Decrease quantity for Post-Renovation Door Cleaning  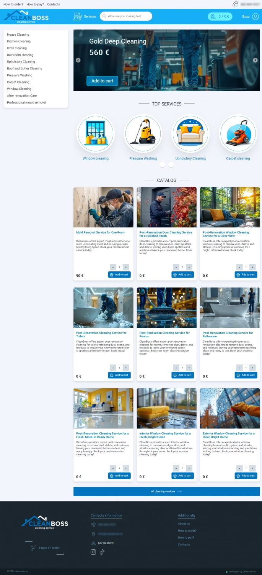click(x=176, y=267)
